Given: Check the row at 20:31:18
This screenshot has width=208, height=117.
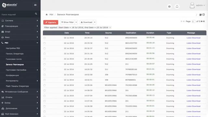Looking at the screenshot, I should (45, 54).
